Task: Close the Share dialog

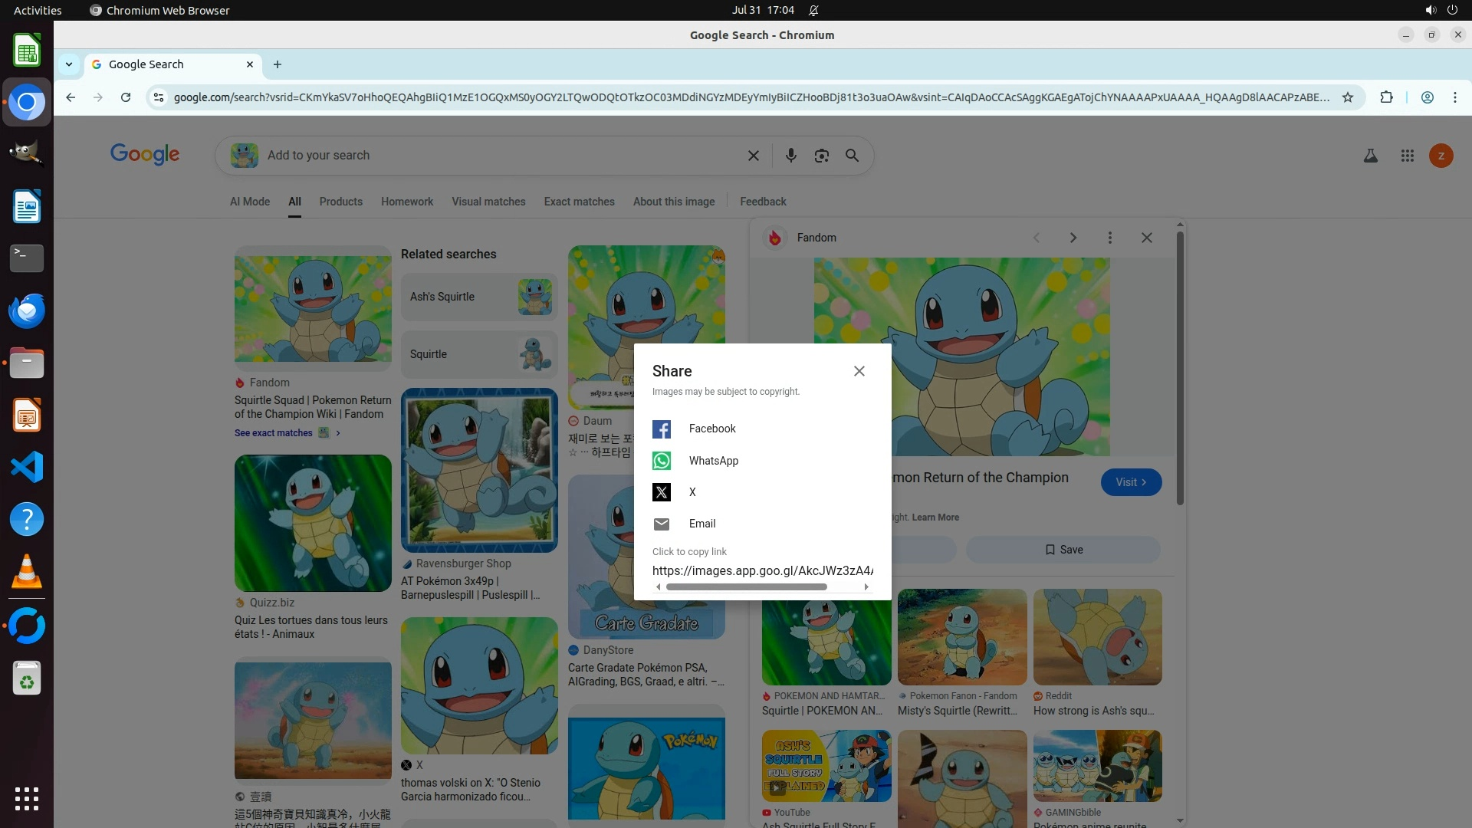Action: (x=859, y=371)
